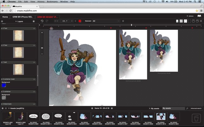The width and height of the screenshot is (204, 127).
Task: Open the Chrome Bookmarks menu
Action: click(52, 2)
